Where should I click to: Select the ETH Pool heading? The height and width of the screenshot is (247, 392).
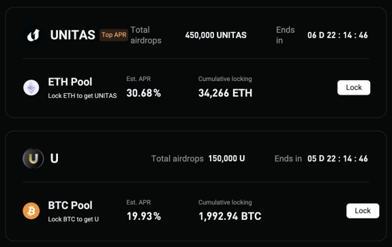point(70,82)
